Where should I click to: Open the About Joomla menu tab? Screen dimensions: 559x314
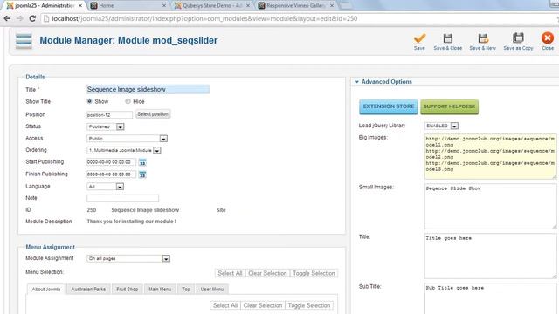(46, 289)
